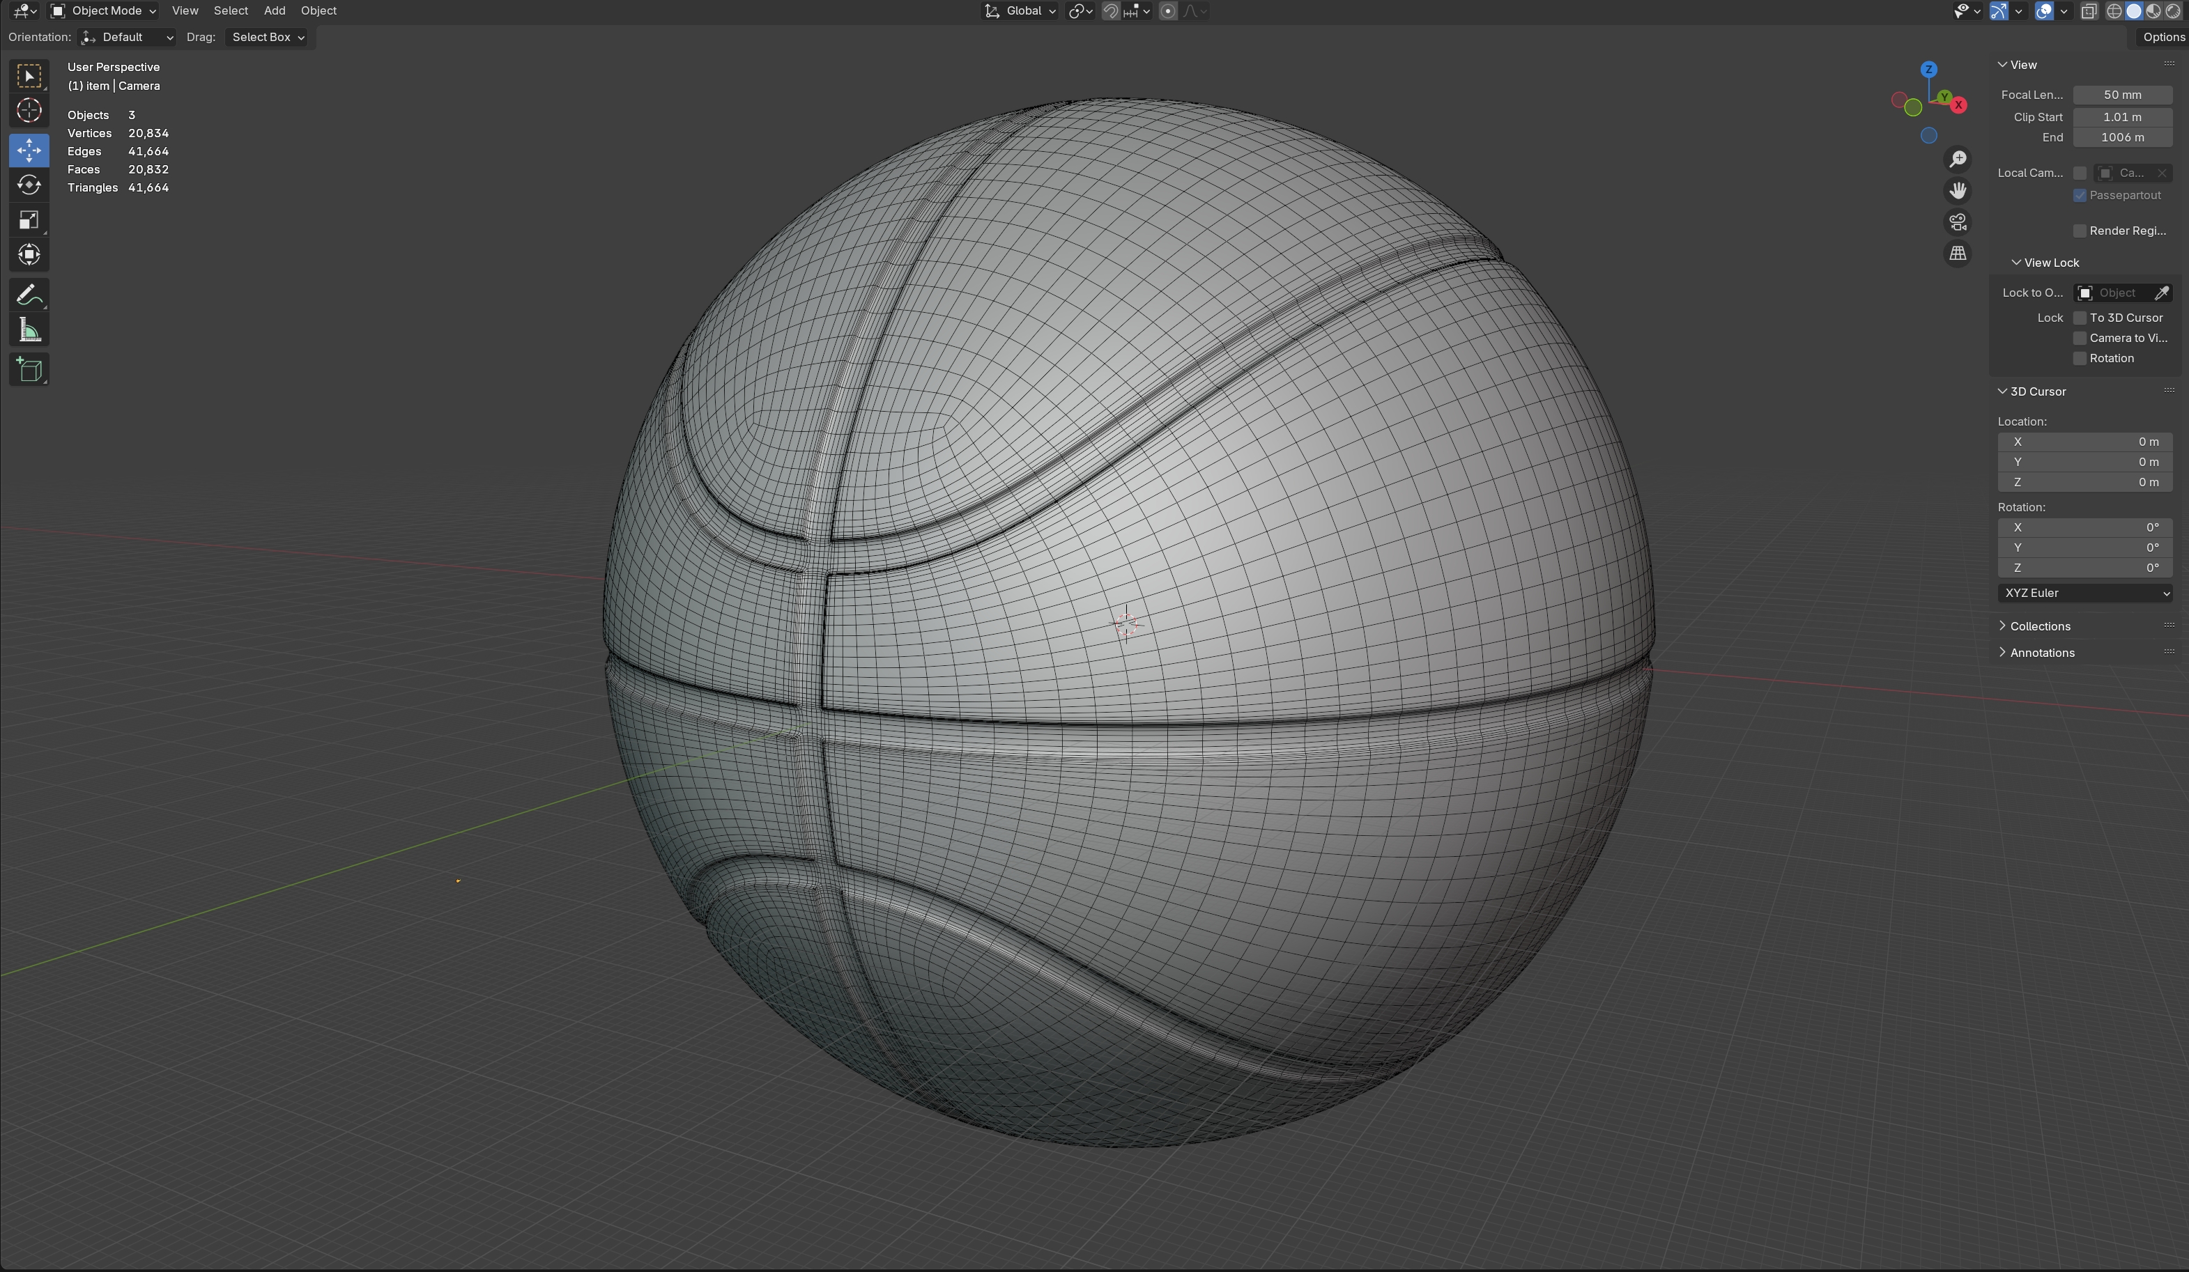Enable the view lock Rotation checkbox

(2080, 359)
